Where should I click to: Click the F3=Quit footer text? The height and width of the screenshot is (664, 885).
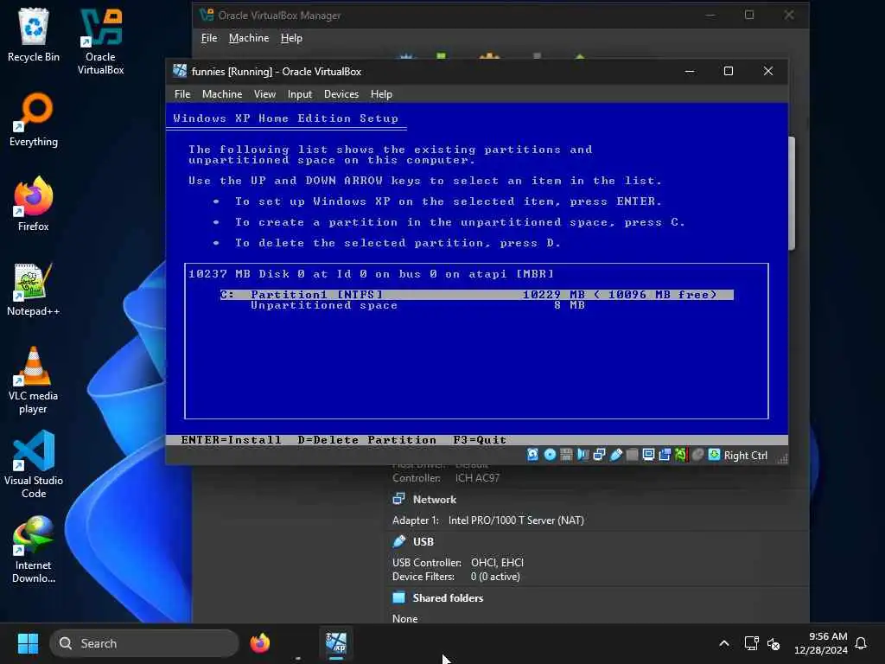(x=480, y=439)
